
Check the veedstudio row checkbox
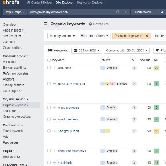point(49,163)
